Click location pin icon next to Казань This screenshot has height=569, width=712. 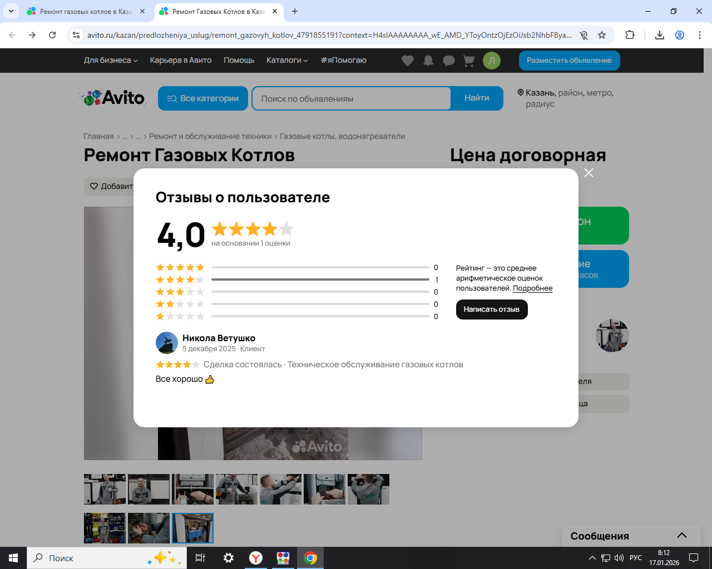tap(521, 93)
